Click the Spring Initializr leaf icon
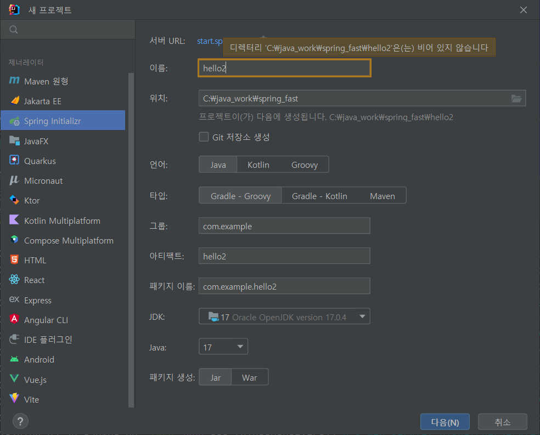Image resolution: width=540 pixels, height=435 pixels. (x=14, y=121)
